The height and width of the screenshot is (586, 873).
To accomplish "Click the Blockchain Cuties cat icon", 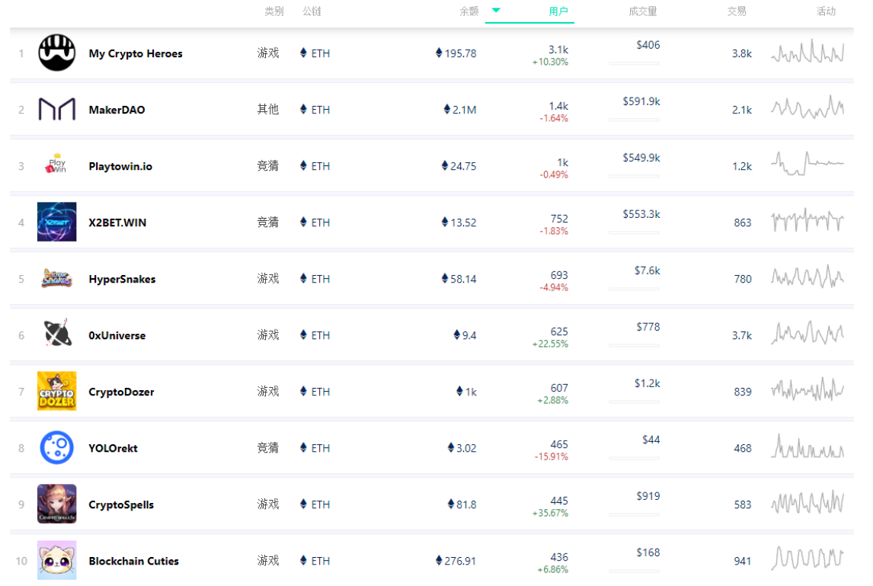I will click(57, 560).
